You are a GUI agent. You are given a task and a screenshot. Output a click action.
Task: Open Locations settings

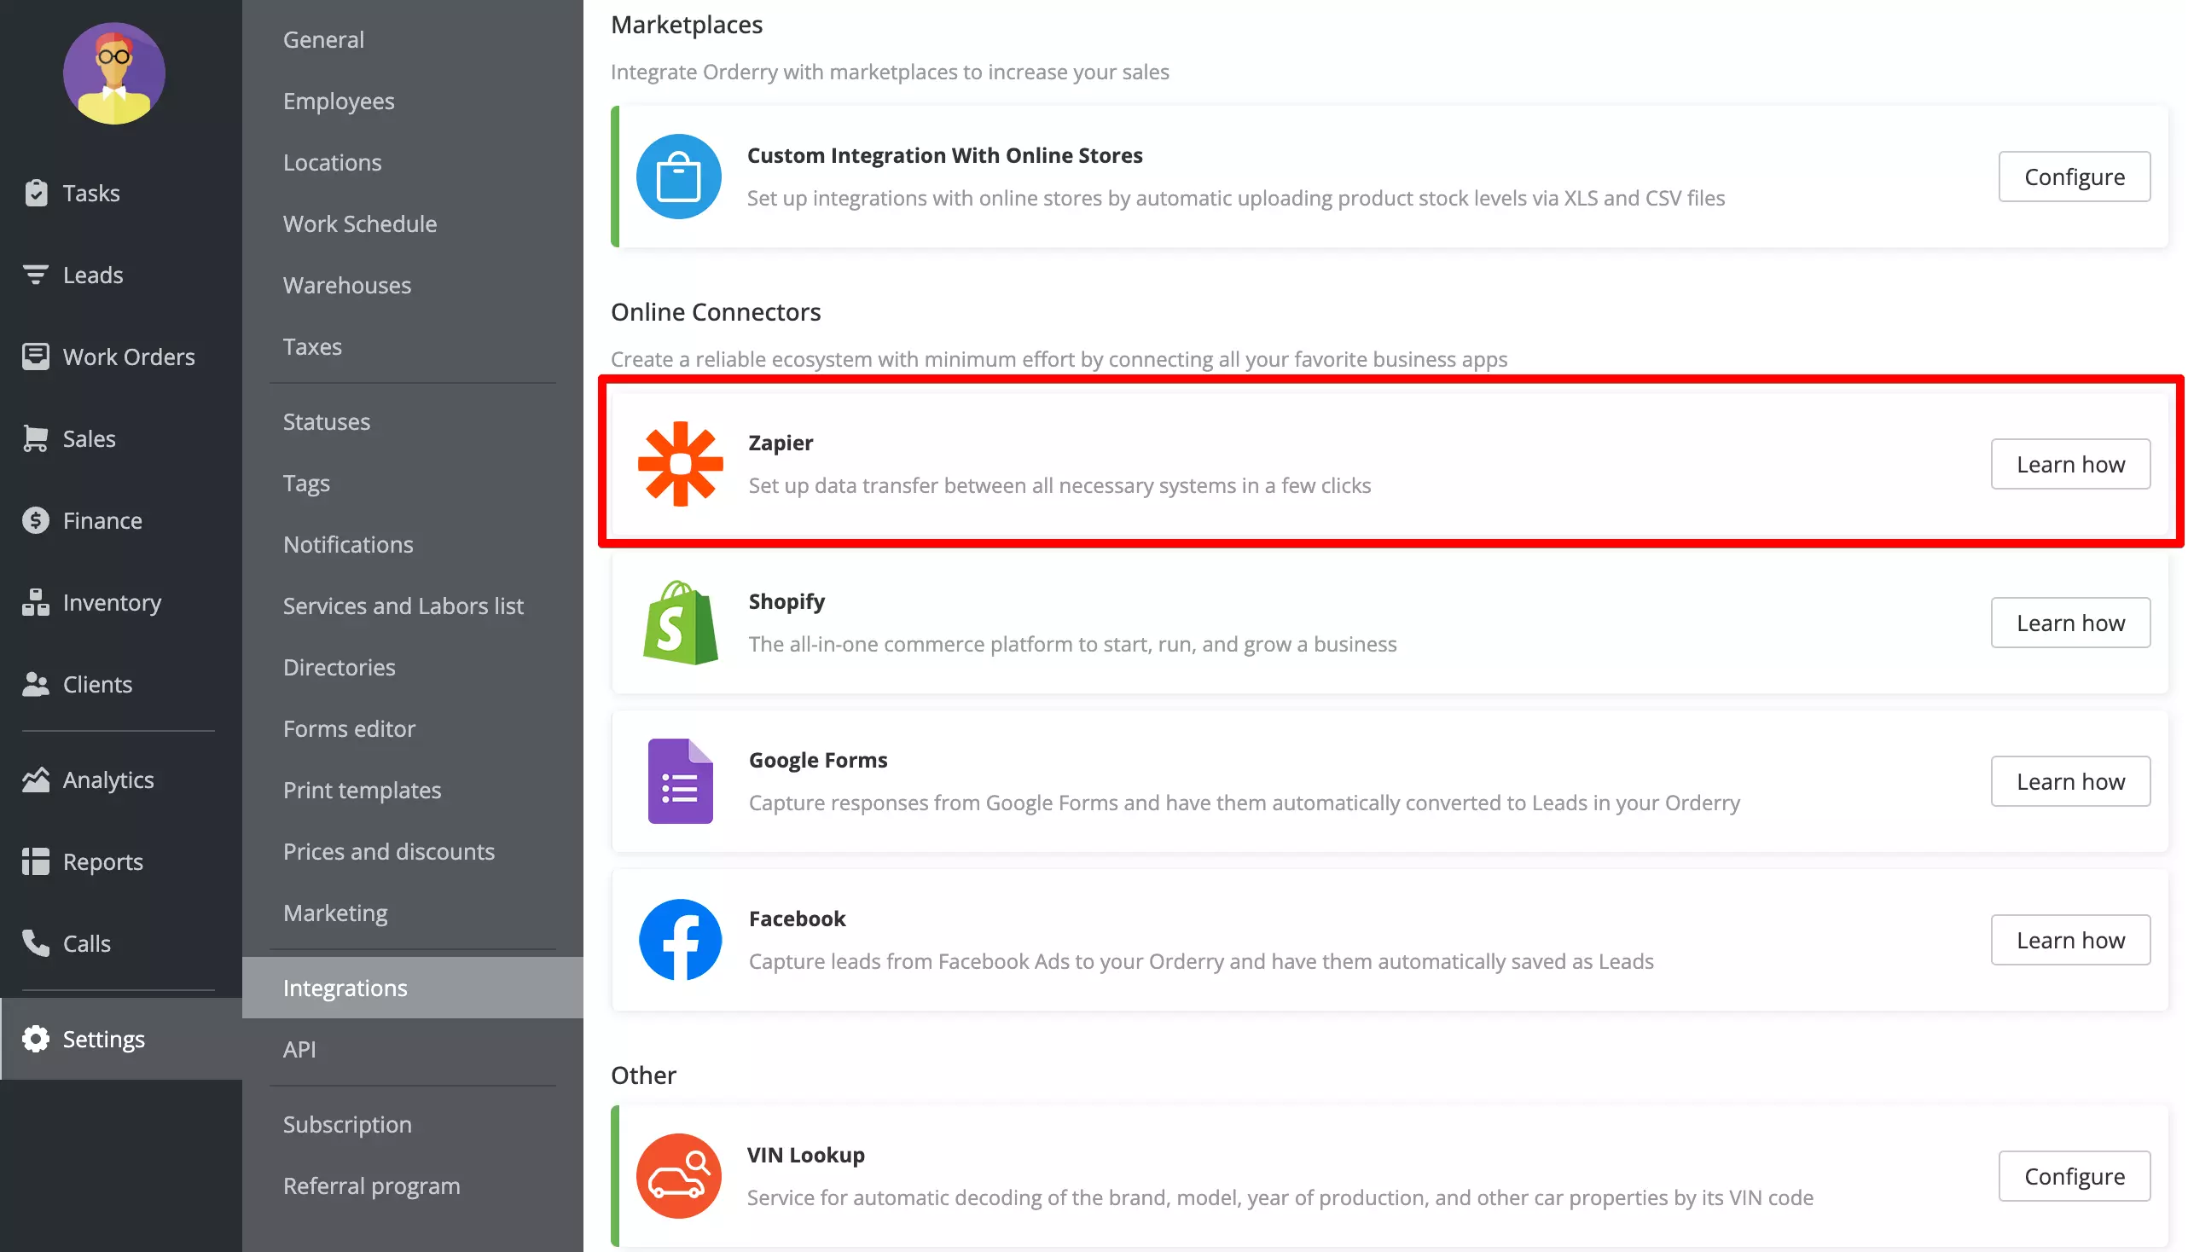pyautogui.click(x=413, y=162)
